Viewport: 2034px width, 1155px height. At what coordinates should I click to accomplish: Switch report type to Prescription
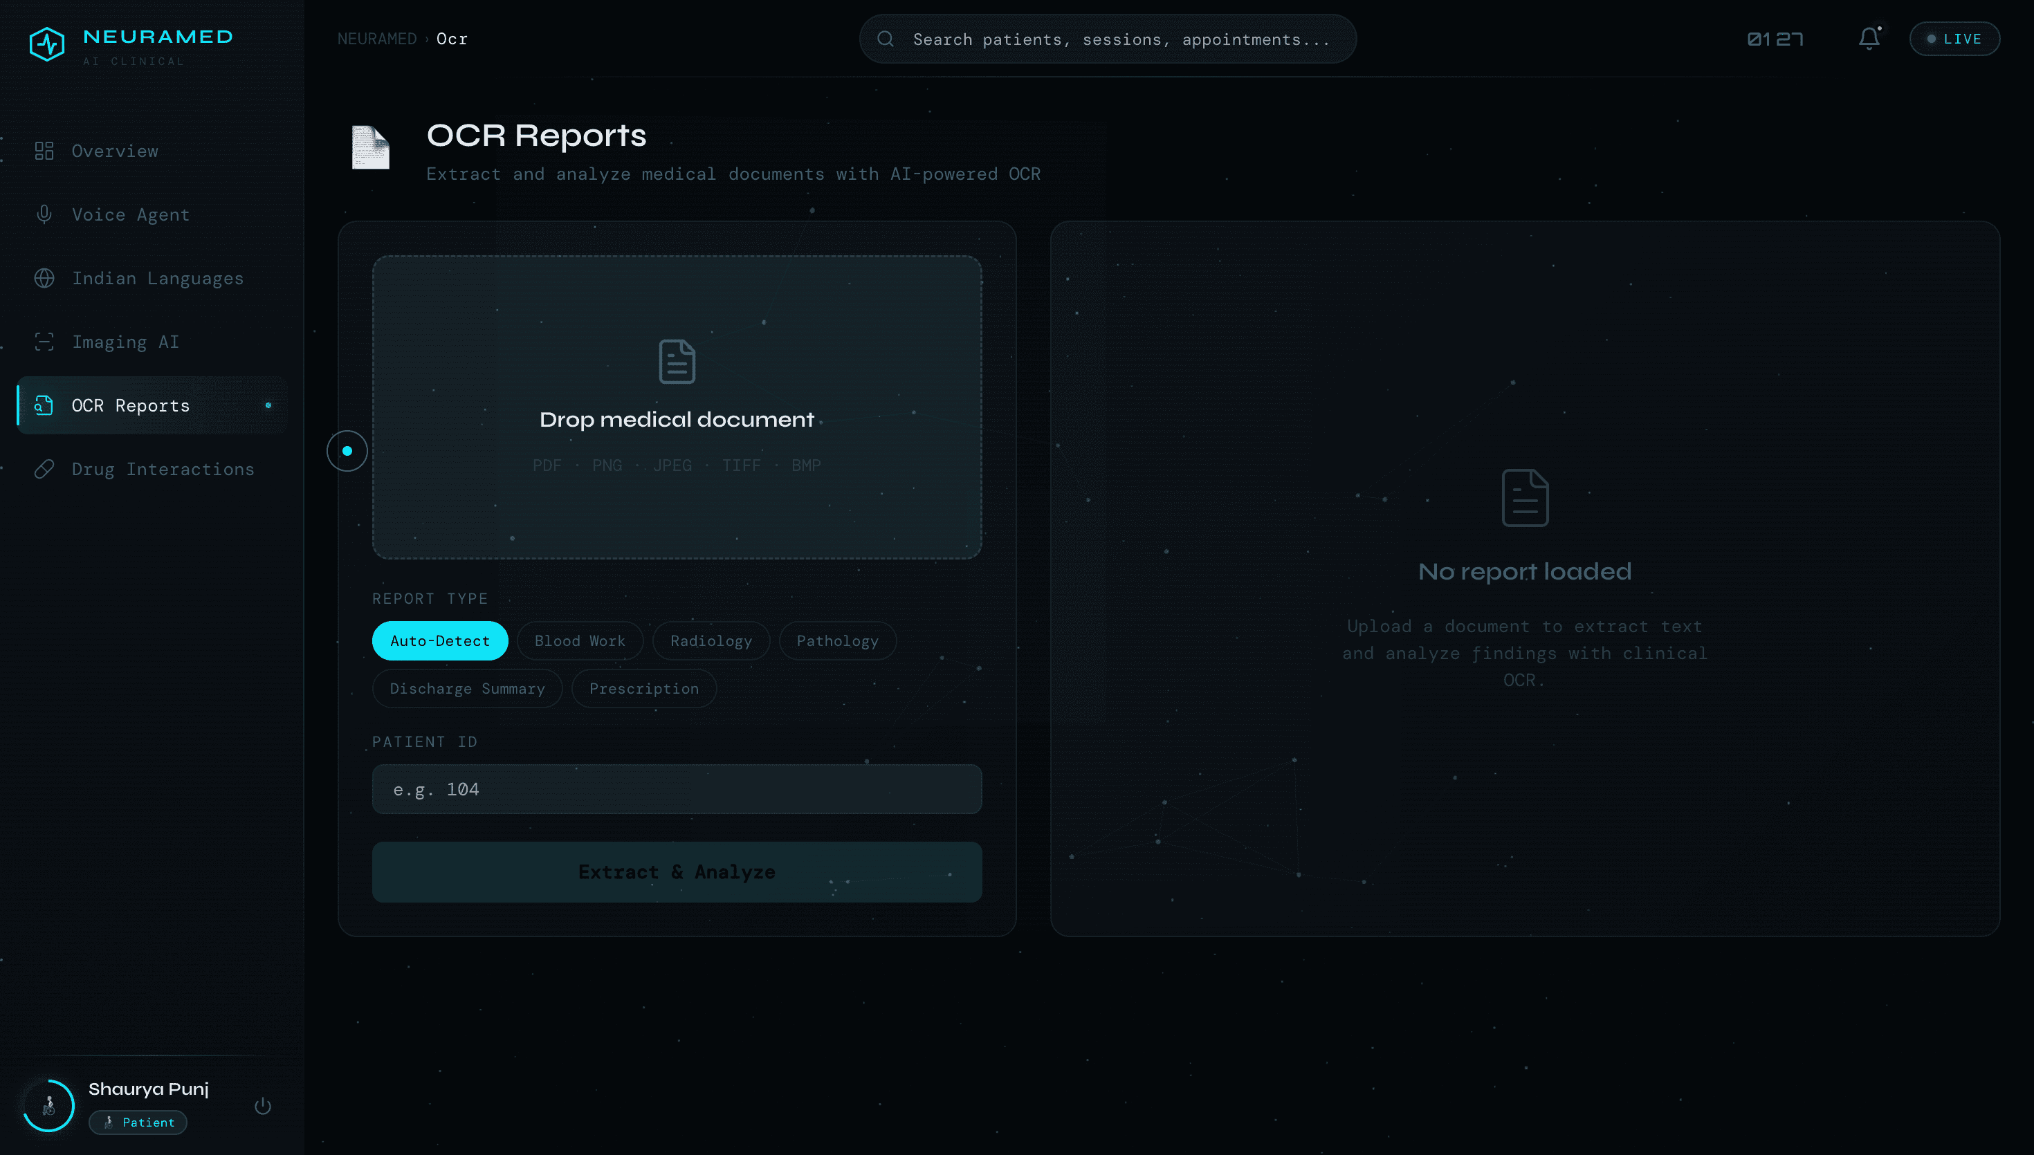point(643,689)
